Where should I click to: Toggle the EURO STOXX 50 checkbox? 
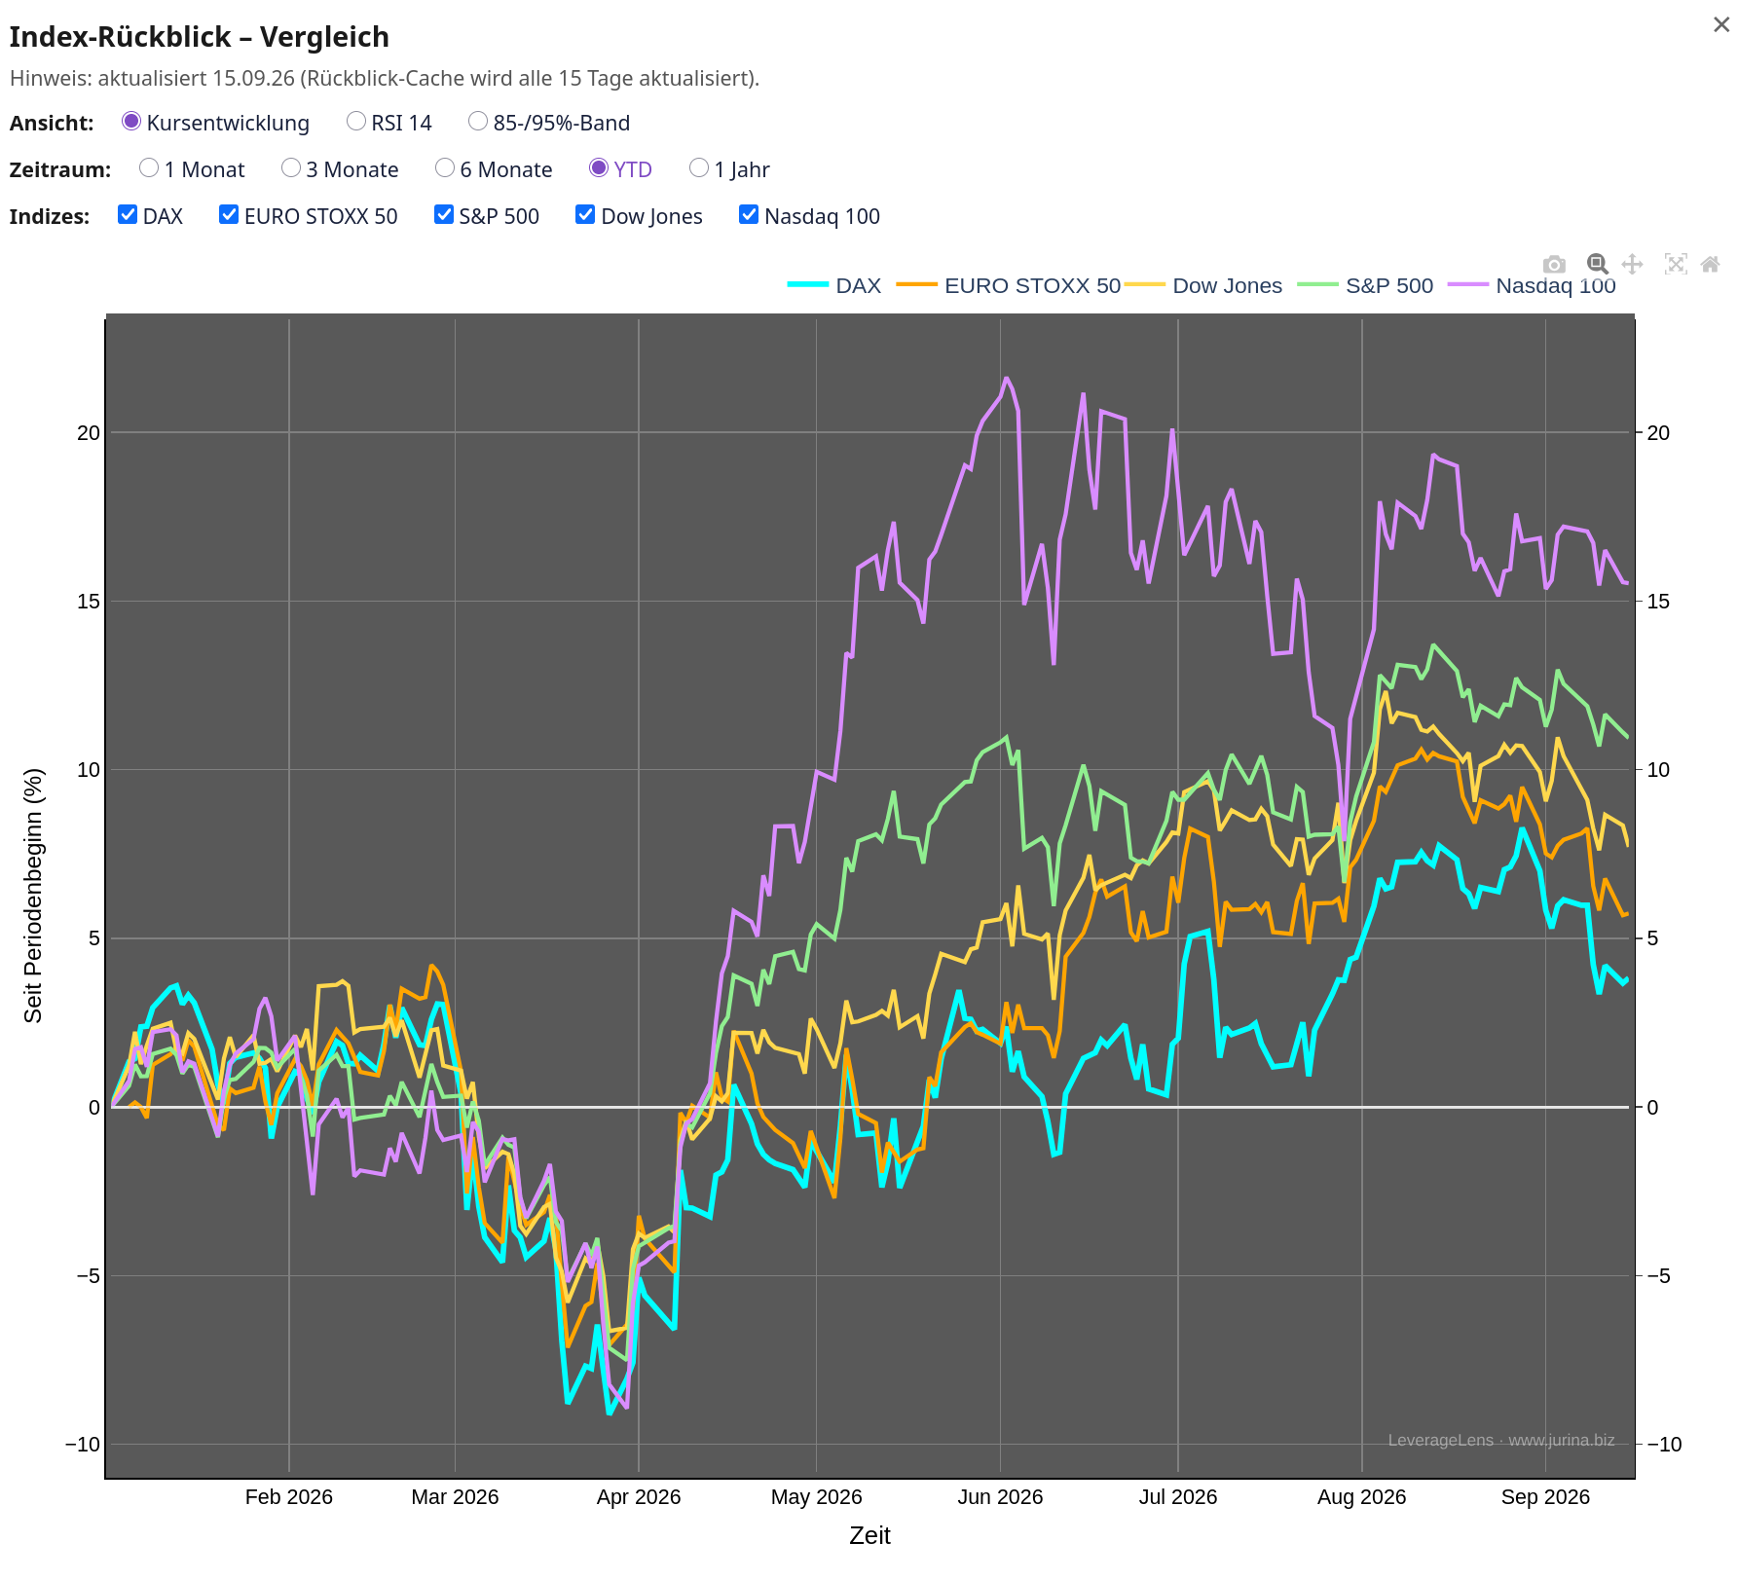(x=229, y=215)
